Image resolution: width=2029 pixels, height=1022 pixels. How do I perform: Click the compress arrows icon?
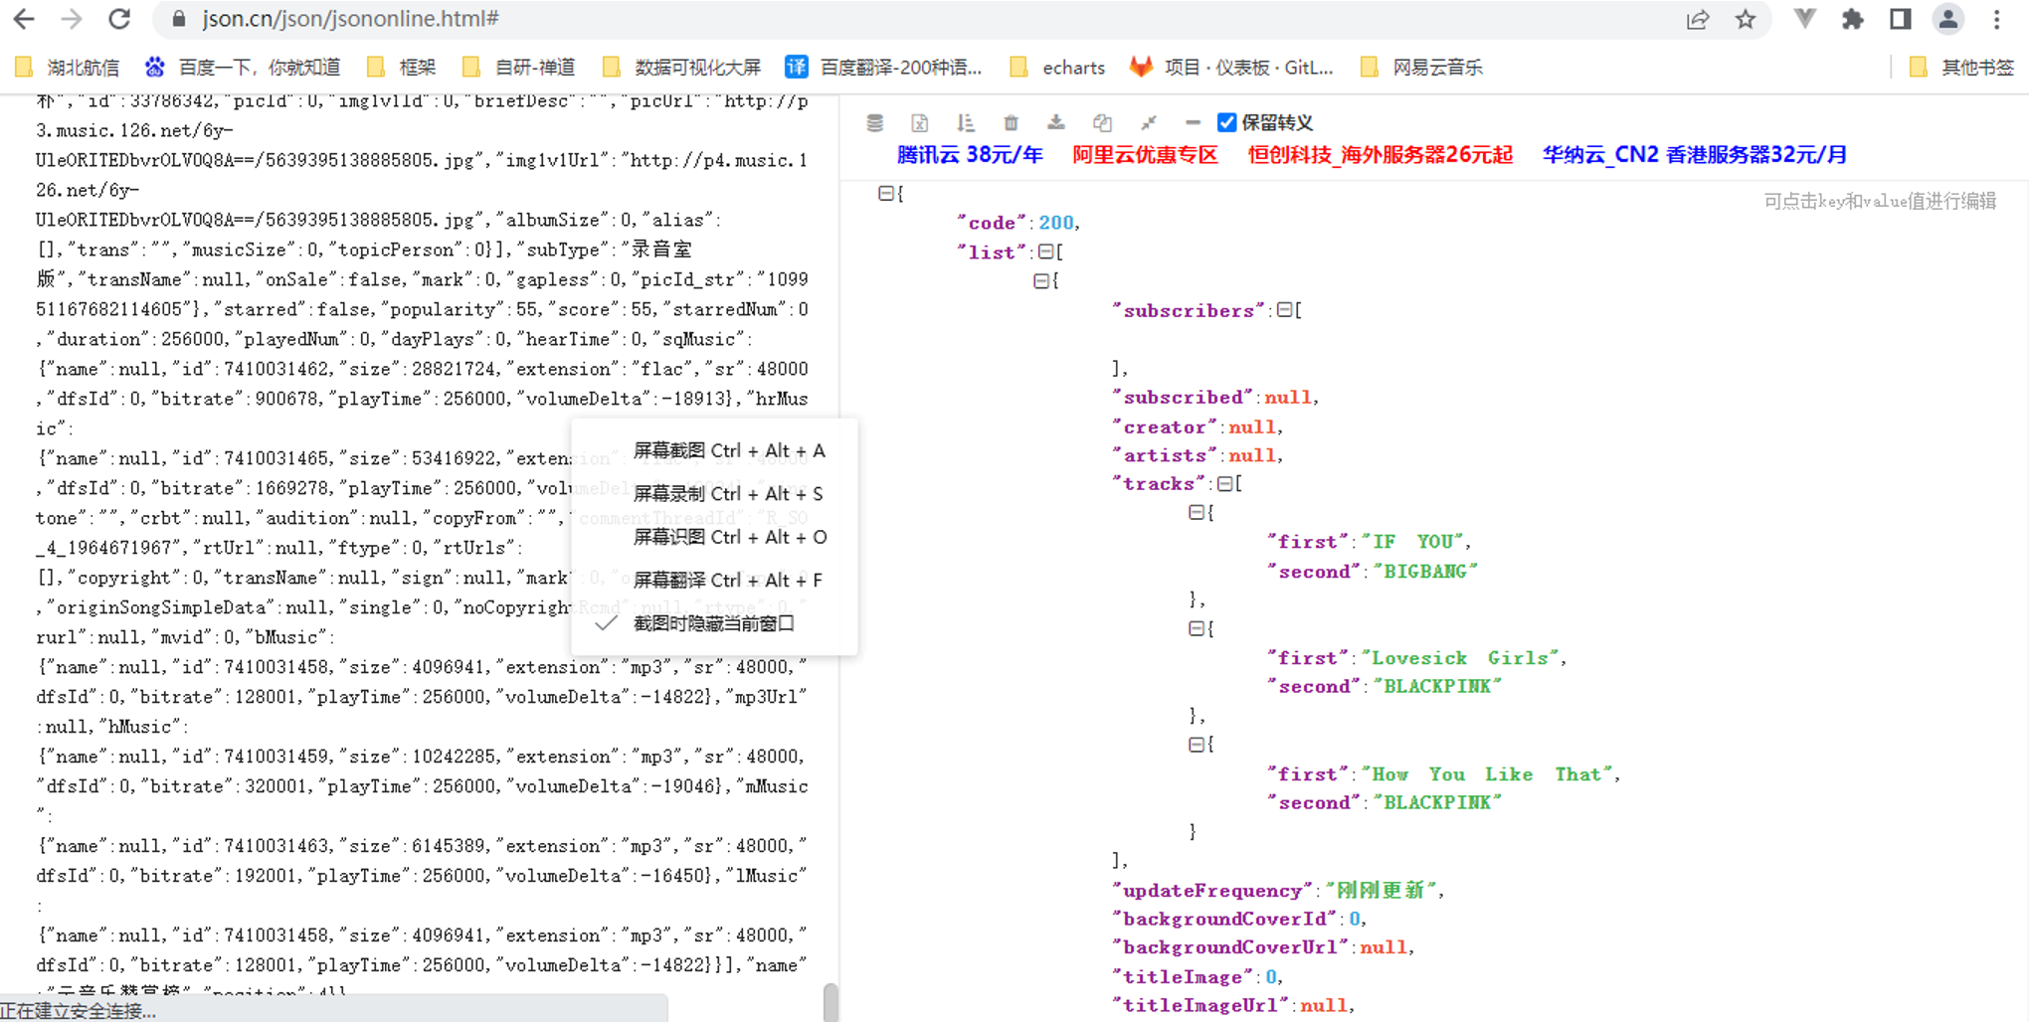pos(1148,122)
